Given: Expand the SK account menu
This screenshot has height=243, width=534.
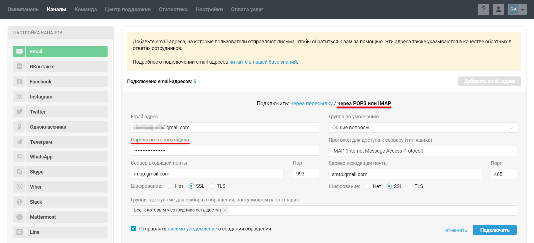Looking at the screenshot, I should pyautogui.click(x=517, y=9).
